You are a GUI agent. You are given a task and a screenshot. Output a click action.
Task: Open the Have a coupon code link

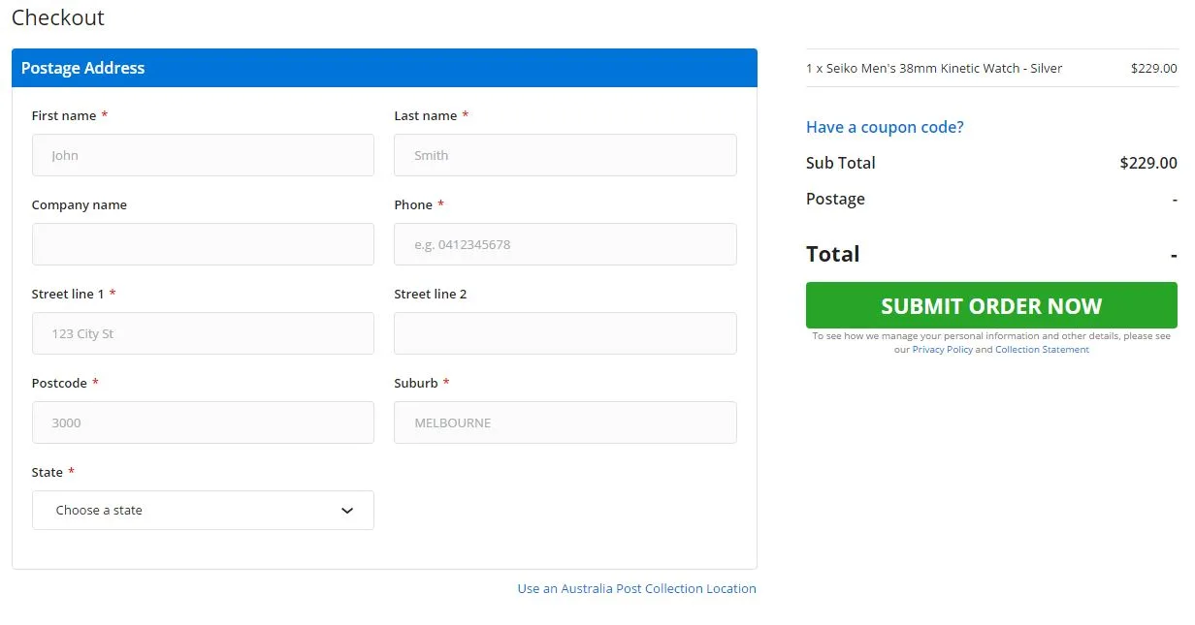tap(885, 127)
